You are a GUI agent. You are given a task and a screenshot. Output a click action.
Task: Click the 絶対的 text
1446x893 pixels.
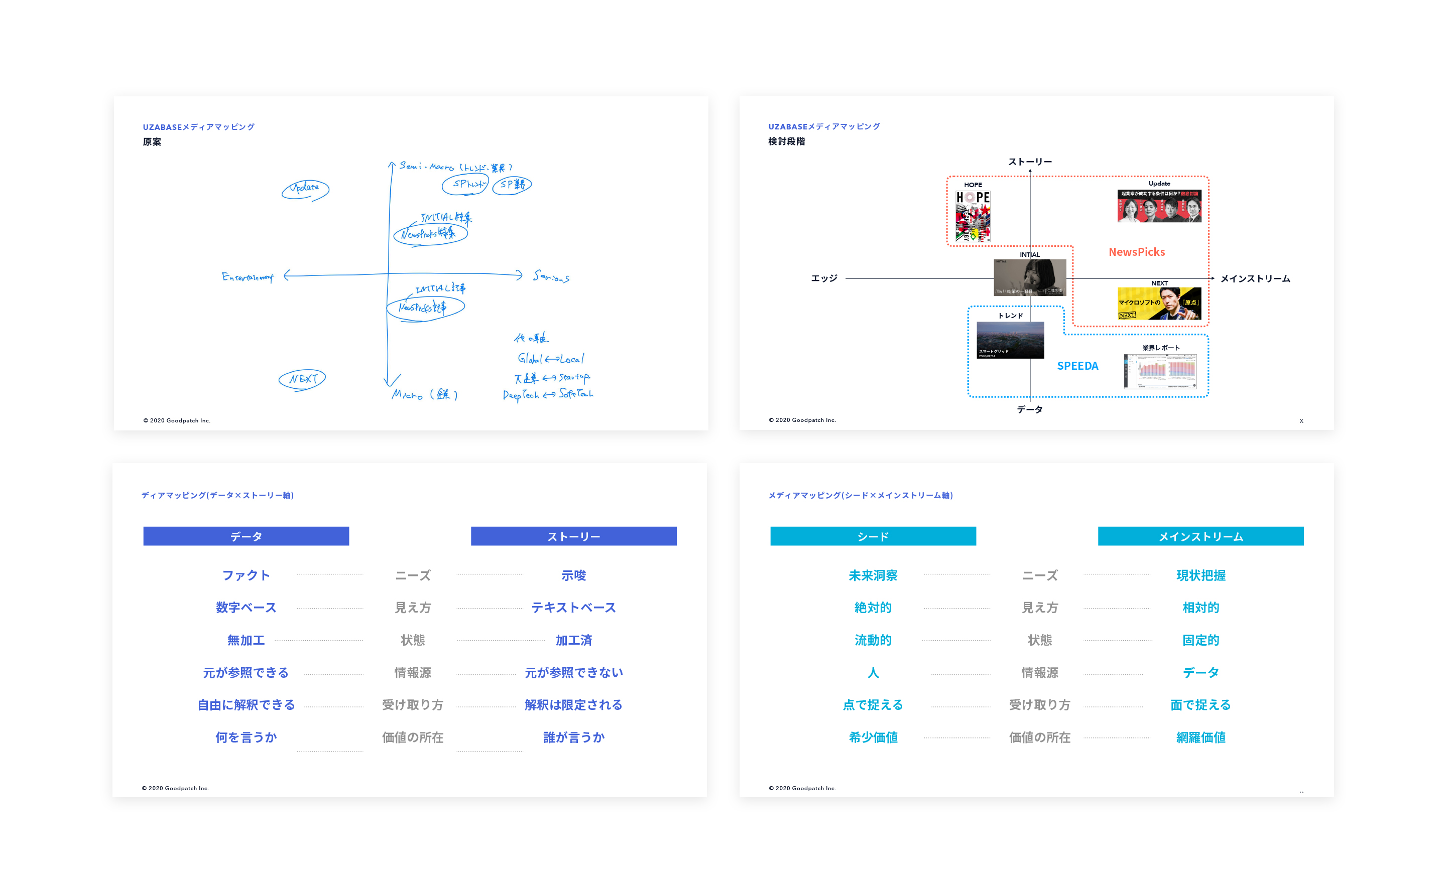pos(873,608)
